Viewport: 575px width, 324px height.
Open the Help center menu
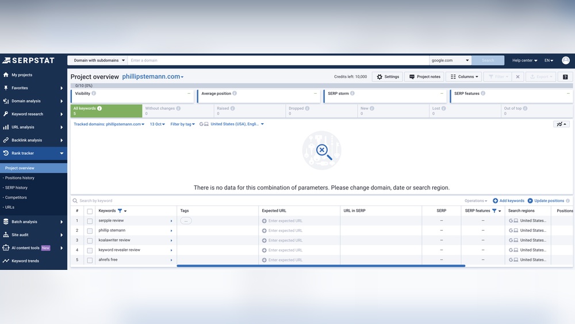(524, 60)
